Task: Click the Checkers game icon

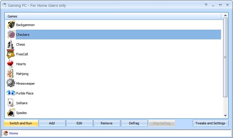Action: (x=11, y=34)
